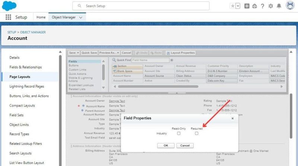Click the Save dropdown in the layout toolbar
Viewport: 298px width, 166px height.
pos(74,53)
